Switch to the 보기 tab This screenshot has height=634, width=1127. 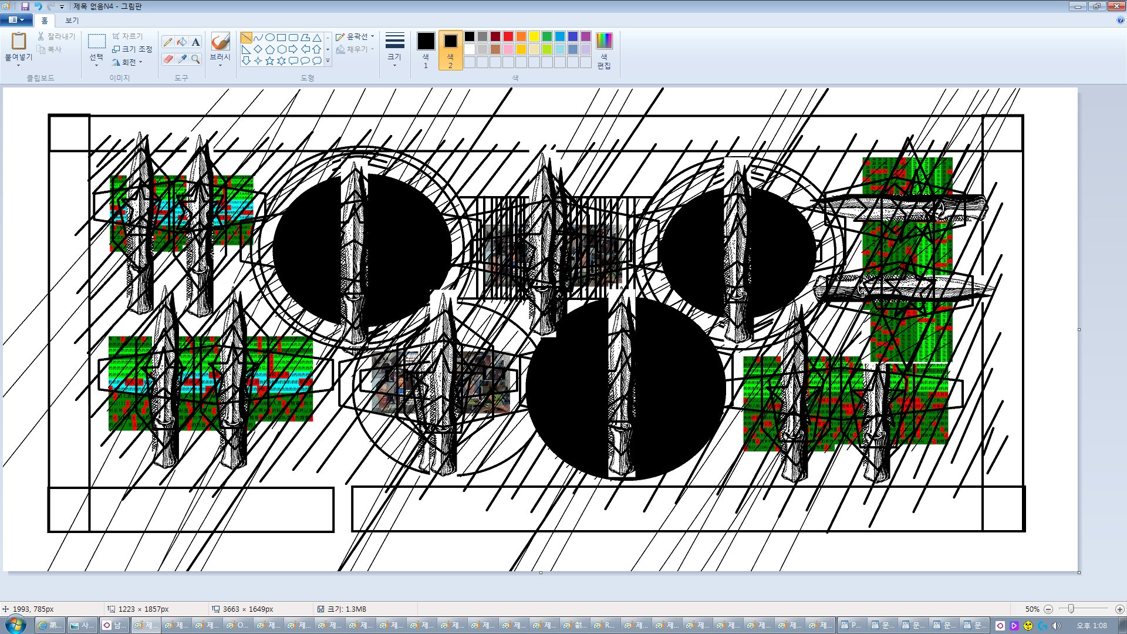[72, 21]
